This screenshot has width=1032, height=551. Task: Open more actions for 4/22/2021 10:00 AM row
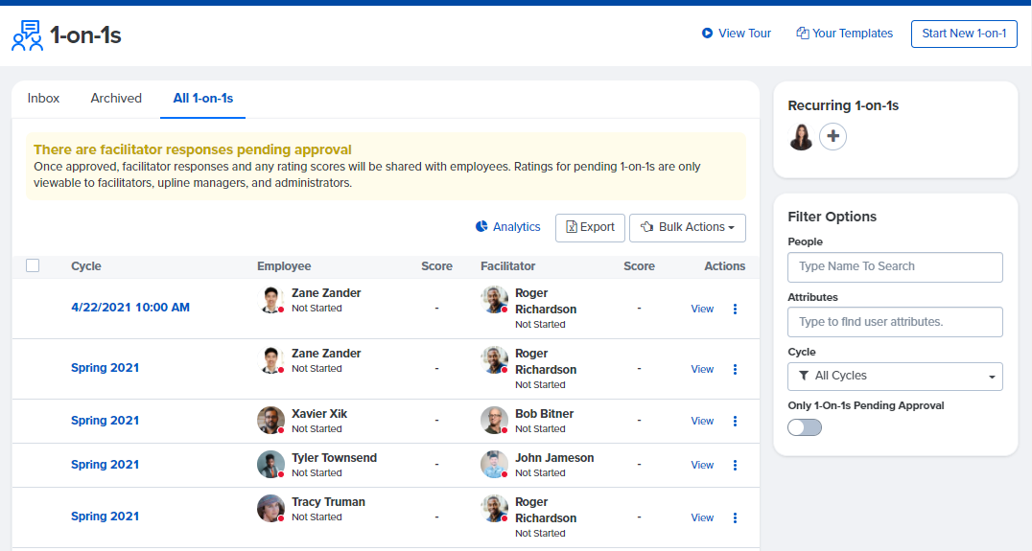click(x=736, y=309)
